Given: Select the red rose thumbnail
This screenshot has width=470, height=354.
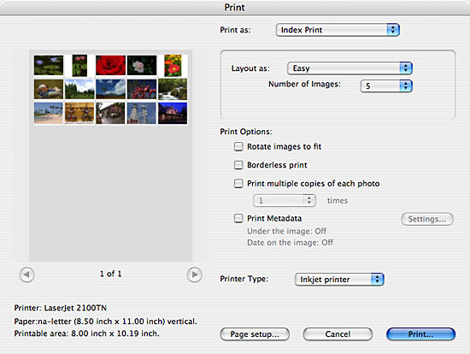Looking at the screenshot, I should click(x=110, y=65).
